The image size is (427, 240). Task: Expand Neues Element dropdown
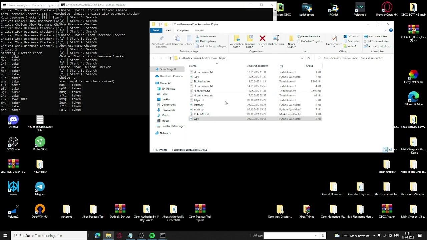[x=309, y=36]
